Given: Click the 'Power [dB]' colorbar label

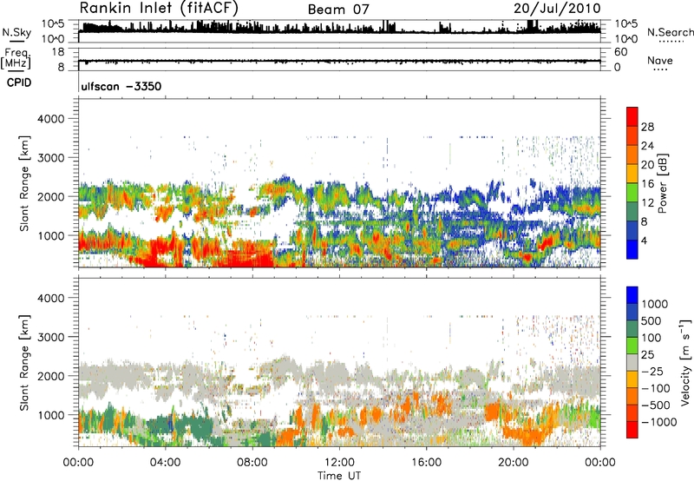Looking at the screenshot, I should coord(662,183).
